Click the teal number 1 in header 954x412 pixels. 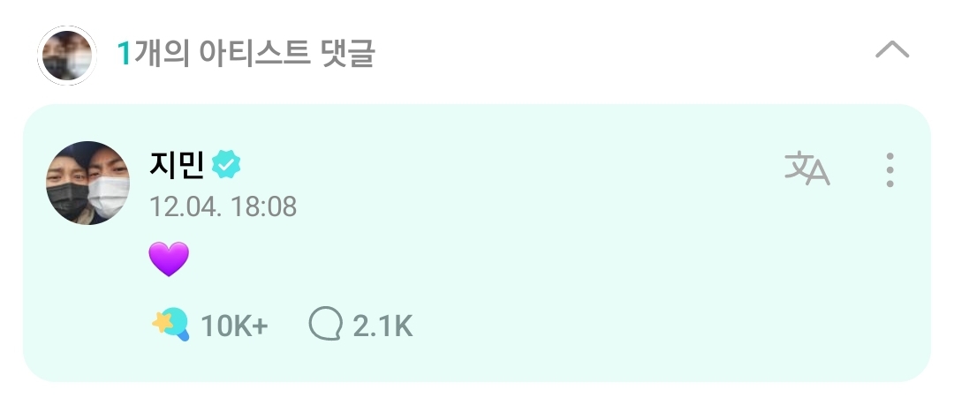pos(125,54)
